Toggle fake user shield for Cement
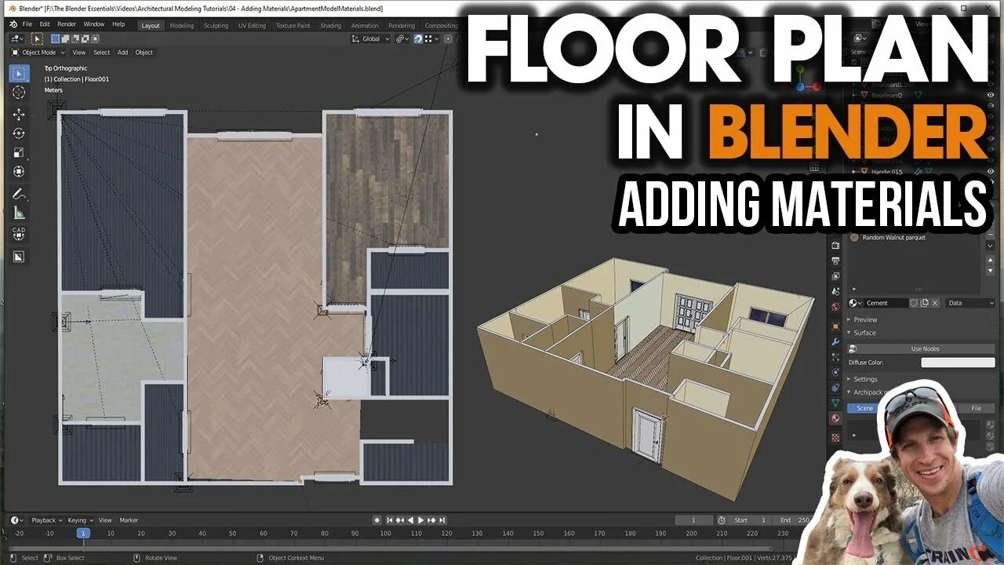Viewport: 1004px width, 565px height. tap(913, 303)
